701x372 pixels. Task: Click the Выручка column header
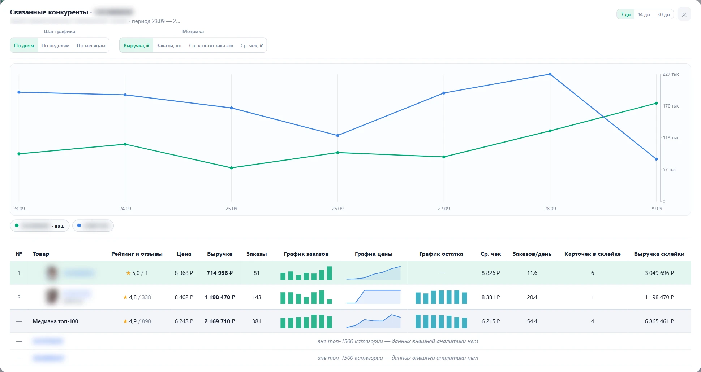[220, 254]
